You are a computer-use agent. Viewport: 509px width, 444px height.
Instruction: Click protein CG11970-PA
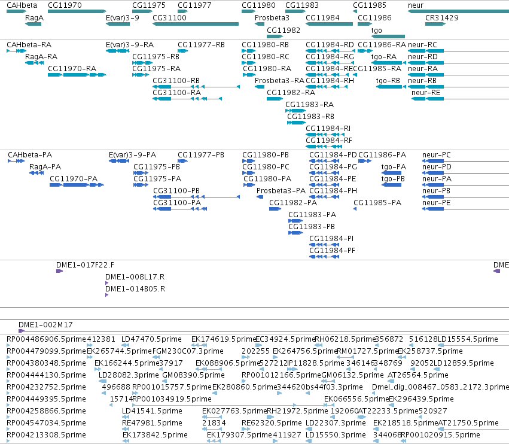(74, 179)
